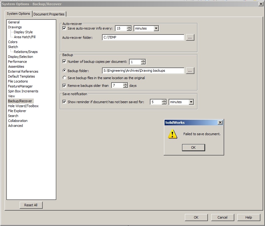
Task: Click the save reminder interval field
Action: [156, 102]
